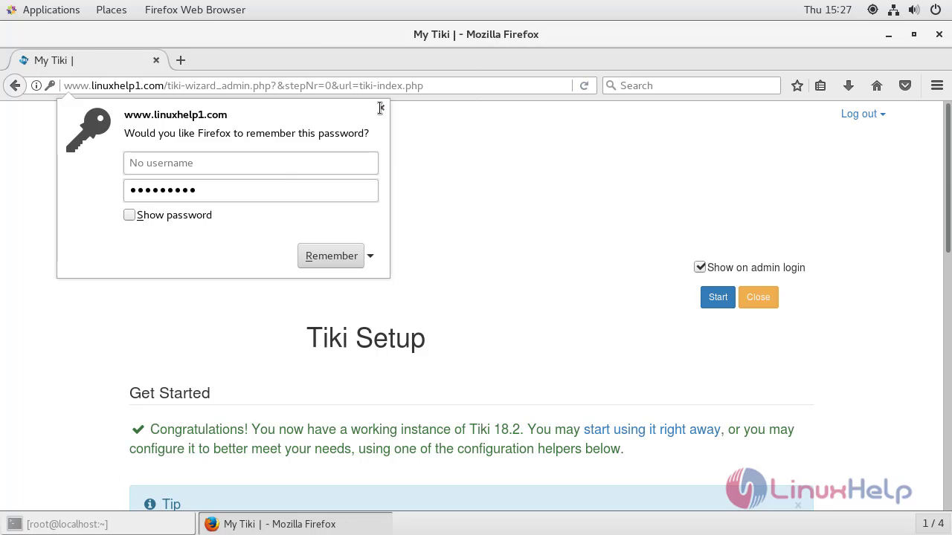This screenshot has width=952, height=535.
Task: Open the downloads arrow icon
Action: click(x=849, y=85)
